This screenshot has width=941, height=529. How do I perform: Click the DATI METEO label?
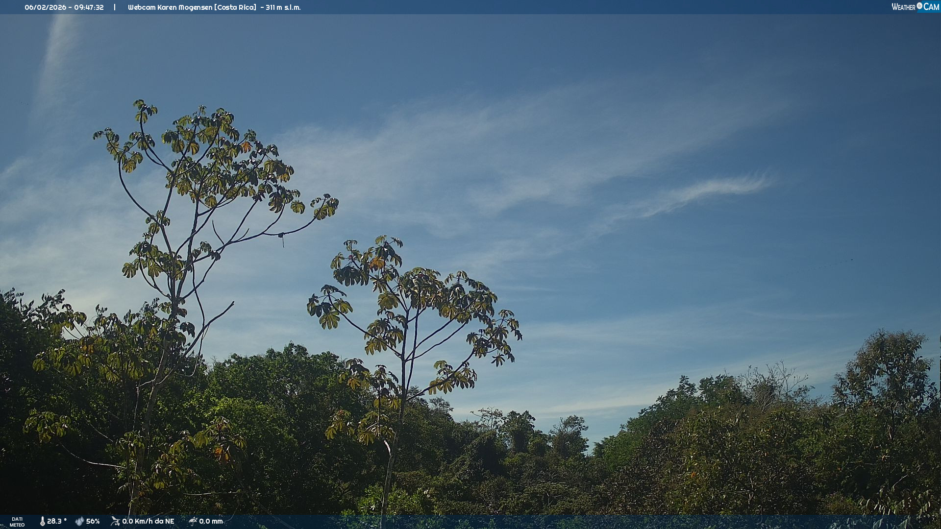17,522
